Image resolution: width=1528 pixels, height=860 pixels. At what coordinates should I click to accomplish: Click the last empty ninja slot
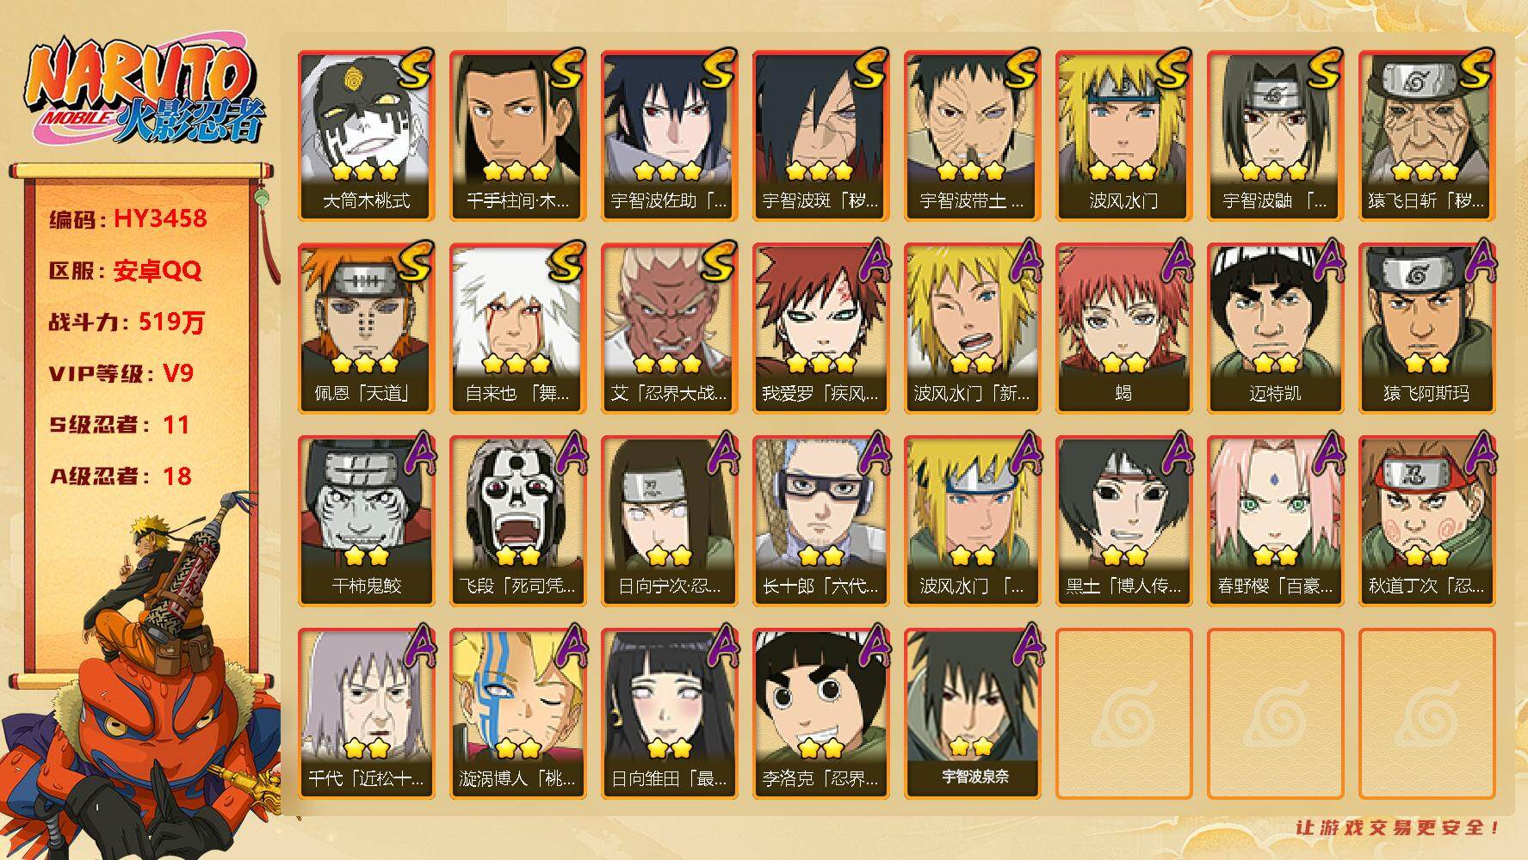[1426, 713]
